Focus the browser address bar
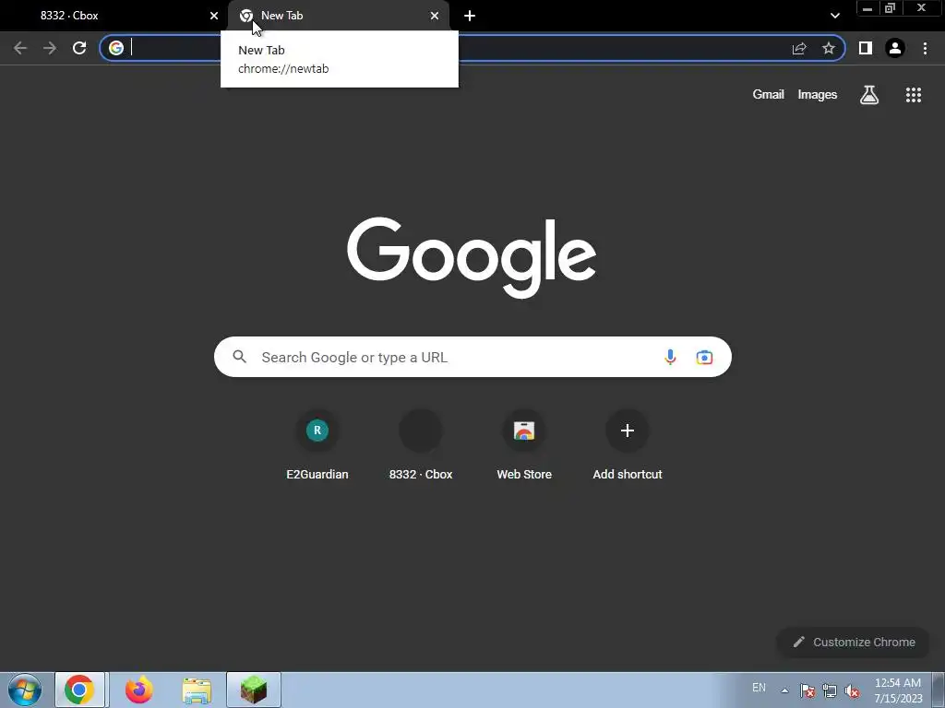 tap(472, 48)
